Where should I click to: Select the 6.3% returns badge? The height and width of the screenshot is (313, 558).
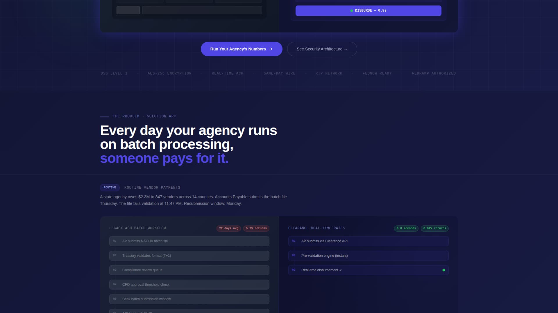point(256,228)
